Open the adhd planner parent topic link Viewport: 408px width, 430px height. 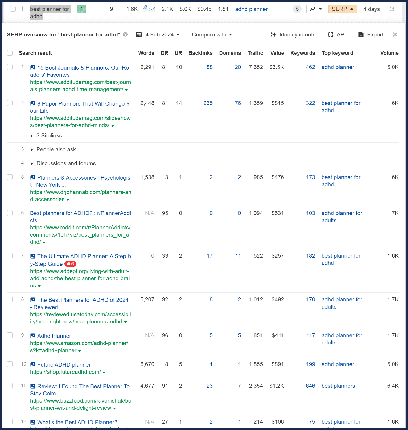(251, 9)
